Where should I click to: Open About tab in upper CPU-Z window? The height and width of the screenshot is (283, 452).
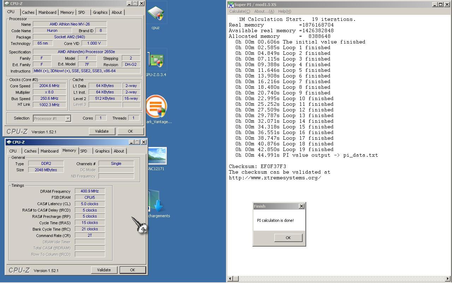click(x=117, y=12)
